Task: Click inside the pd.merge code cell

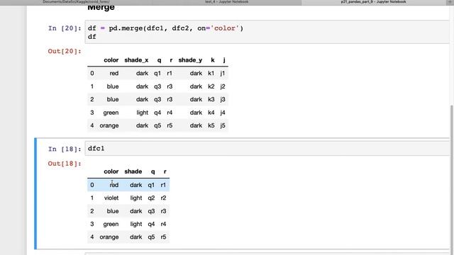Action: click(x=267, y=32)
